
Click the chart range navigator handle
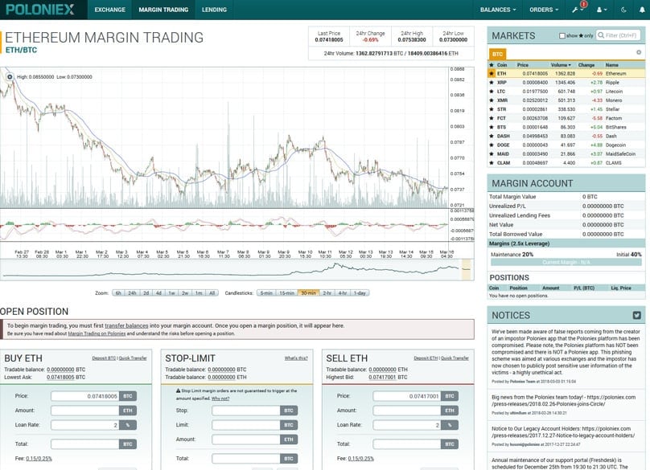pyautogui.click(x=465, y=271)
